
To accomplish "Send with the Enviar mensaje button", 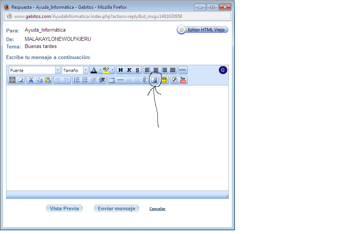I will coord(117,208).
